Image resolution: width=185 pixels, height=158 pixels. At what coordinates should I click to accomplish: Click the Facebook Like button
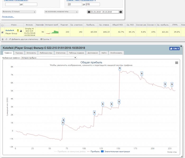(x=174, y=49)
